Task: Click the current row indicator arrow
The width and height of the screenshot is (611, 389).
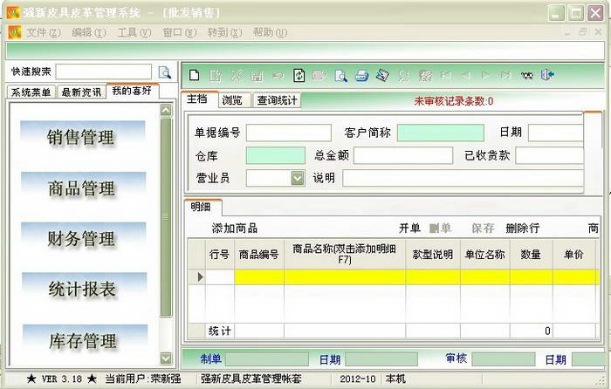Action: pos(200,276)
